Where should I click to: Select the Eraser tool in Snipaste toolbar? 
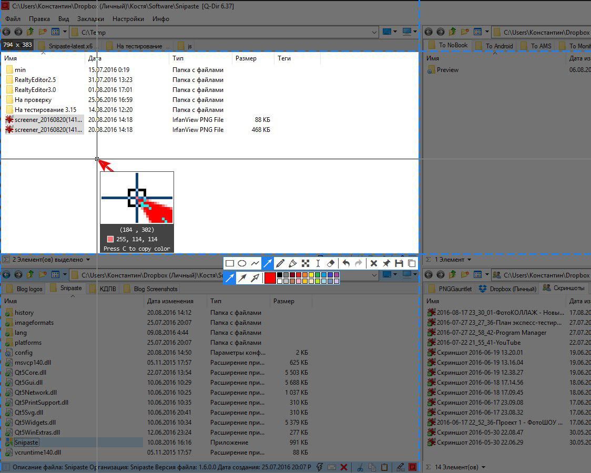pos(331,263)
